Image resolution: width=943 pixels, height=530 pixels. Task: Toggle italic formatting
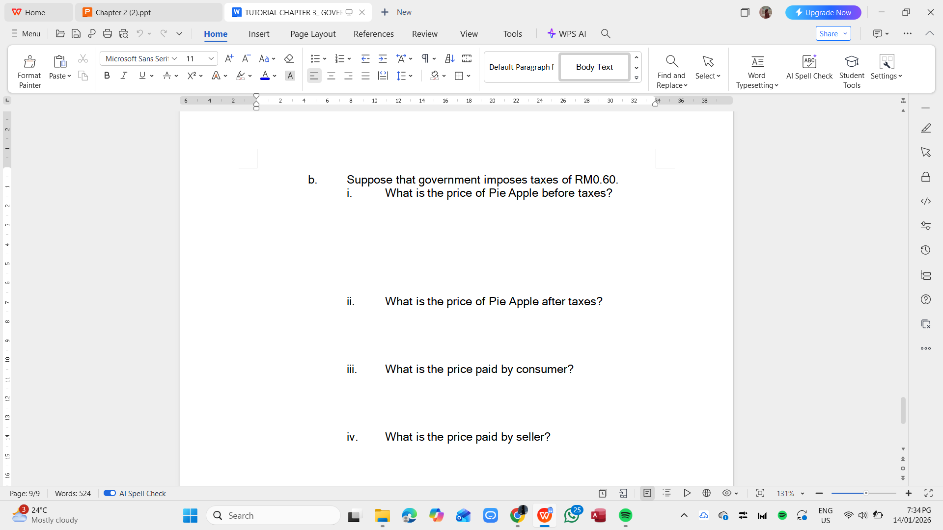click(x=124, y=76)
